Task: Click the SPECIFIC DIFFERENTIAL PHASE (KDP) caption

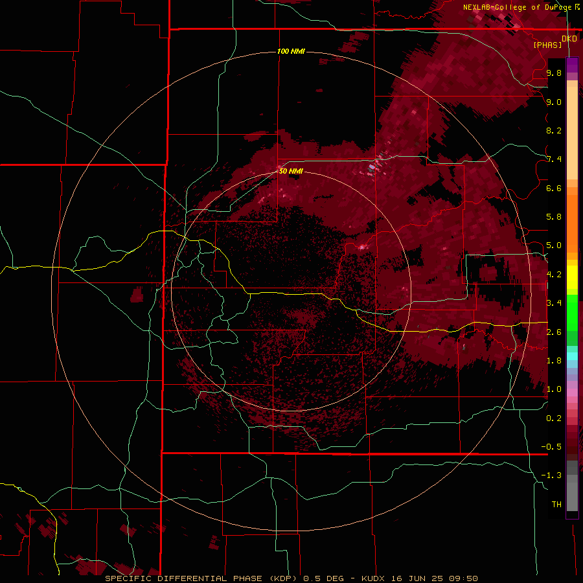Action: click(202, 578)
